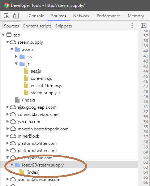Click line number 40 in the gutter
Screen dimensions: 150x186
point(146,51)
